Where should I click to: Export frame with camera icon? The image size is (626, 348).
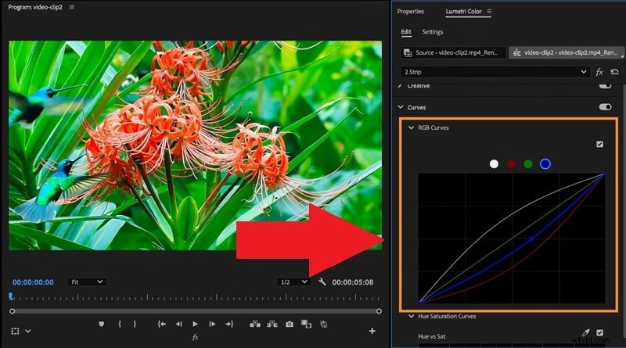coord(290,324)
